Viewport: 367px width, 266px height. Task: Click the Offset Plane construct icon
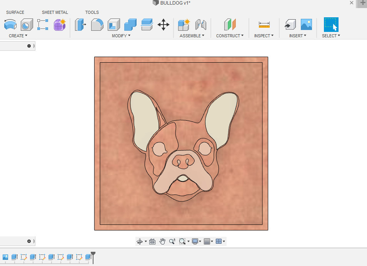pyautogui.click(x=230, y=25)
